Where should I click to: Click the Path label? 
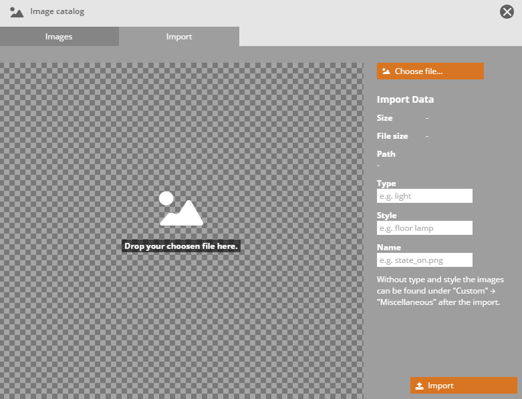[x=386, y=154]
